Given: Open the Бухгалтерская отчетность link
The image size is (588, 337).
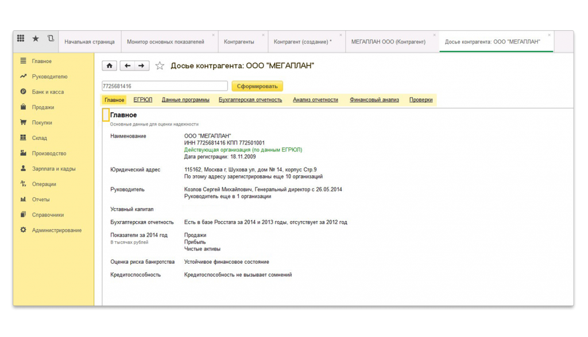Looking at the screenshot, I should tap(250, 100).
